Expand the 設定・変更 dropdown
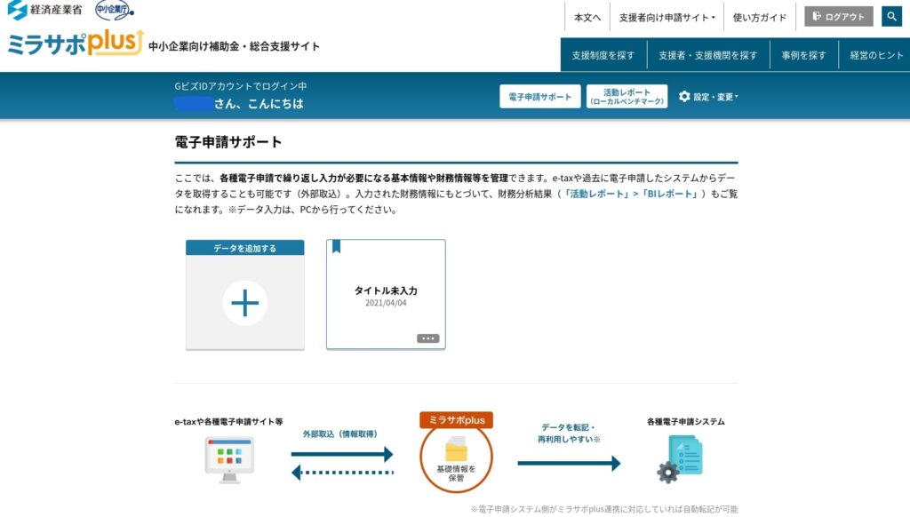 (708, 96)
